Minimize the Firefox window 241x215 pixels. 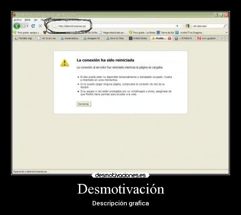[x=217, y=15]
